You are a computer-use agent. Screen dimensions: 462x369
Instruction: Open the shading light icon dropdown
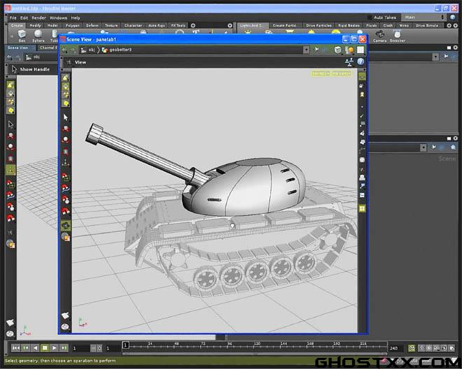tap(350, 50)
